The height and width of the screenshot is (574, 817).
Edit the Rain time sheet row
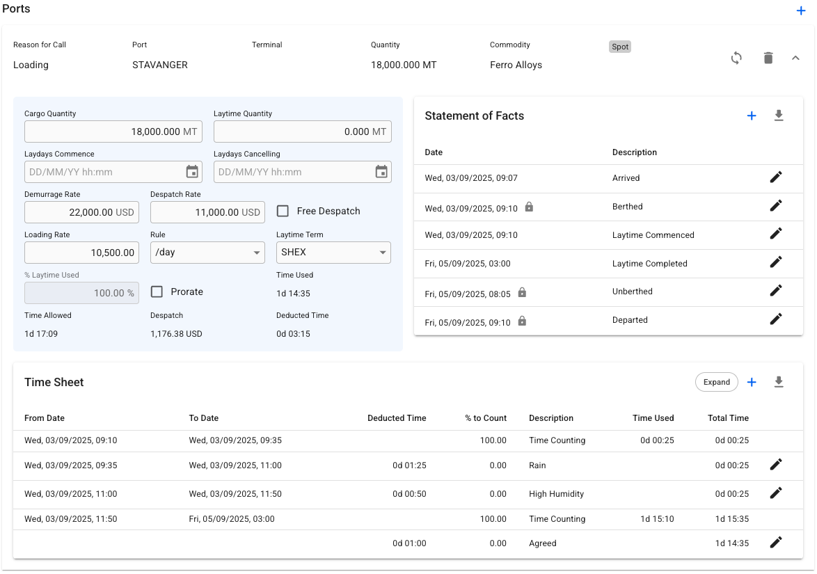(776, 465)
